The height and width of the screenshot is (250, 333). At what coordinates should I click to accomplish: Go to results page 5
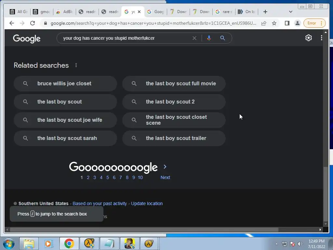click(108, 177)
